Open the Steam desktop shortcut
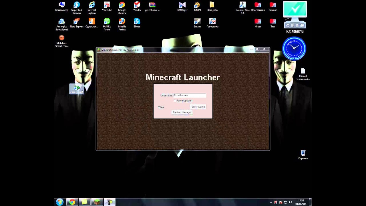Viewport: 366px width, 206px height. [197, 23]
